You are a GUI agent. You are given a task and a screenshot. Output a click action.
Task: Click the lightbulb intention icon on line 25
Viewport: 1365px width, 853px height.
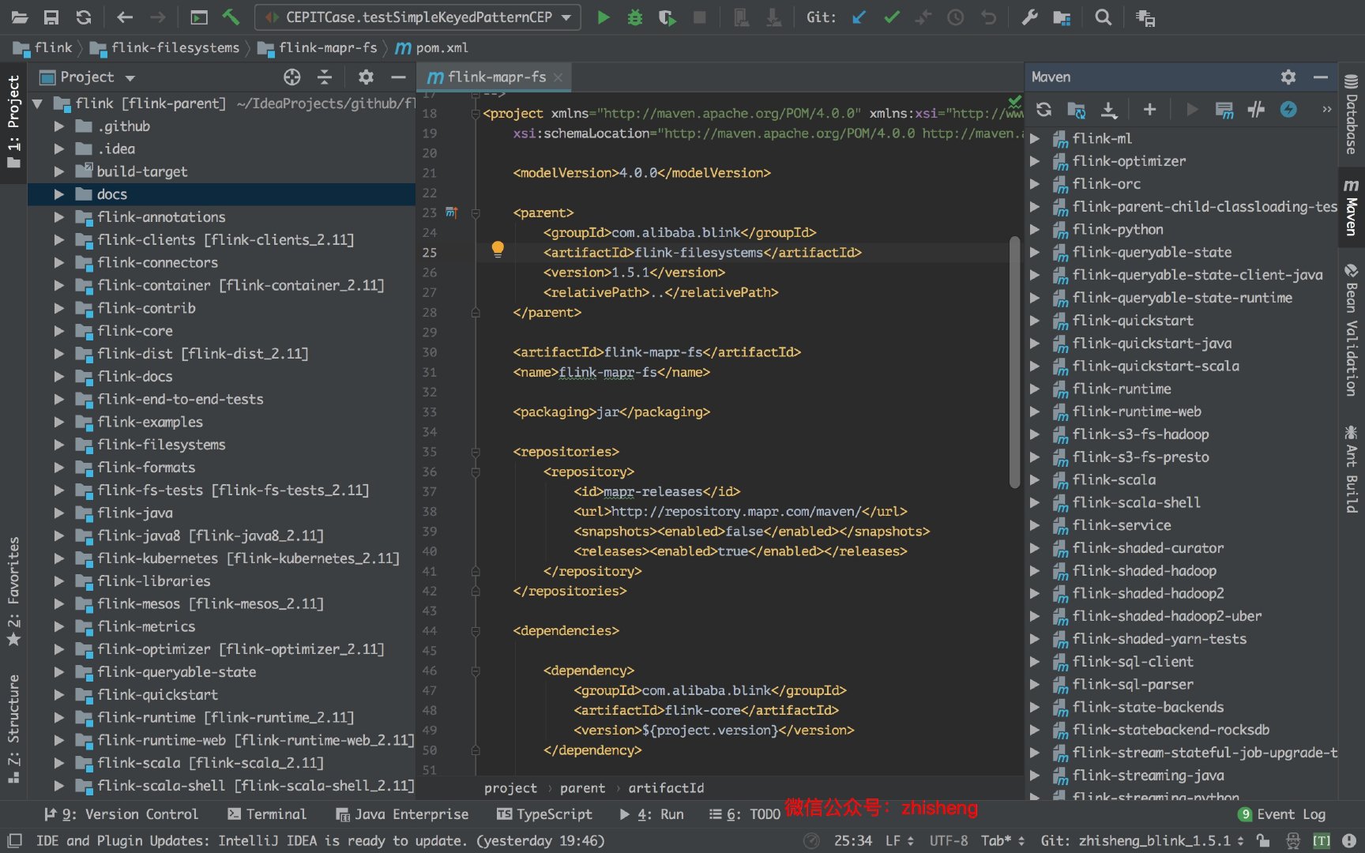[498, 250]
